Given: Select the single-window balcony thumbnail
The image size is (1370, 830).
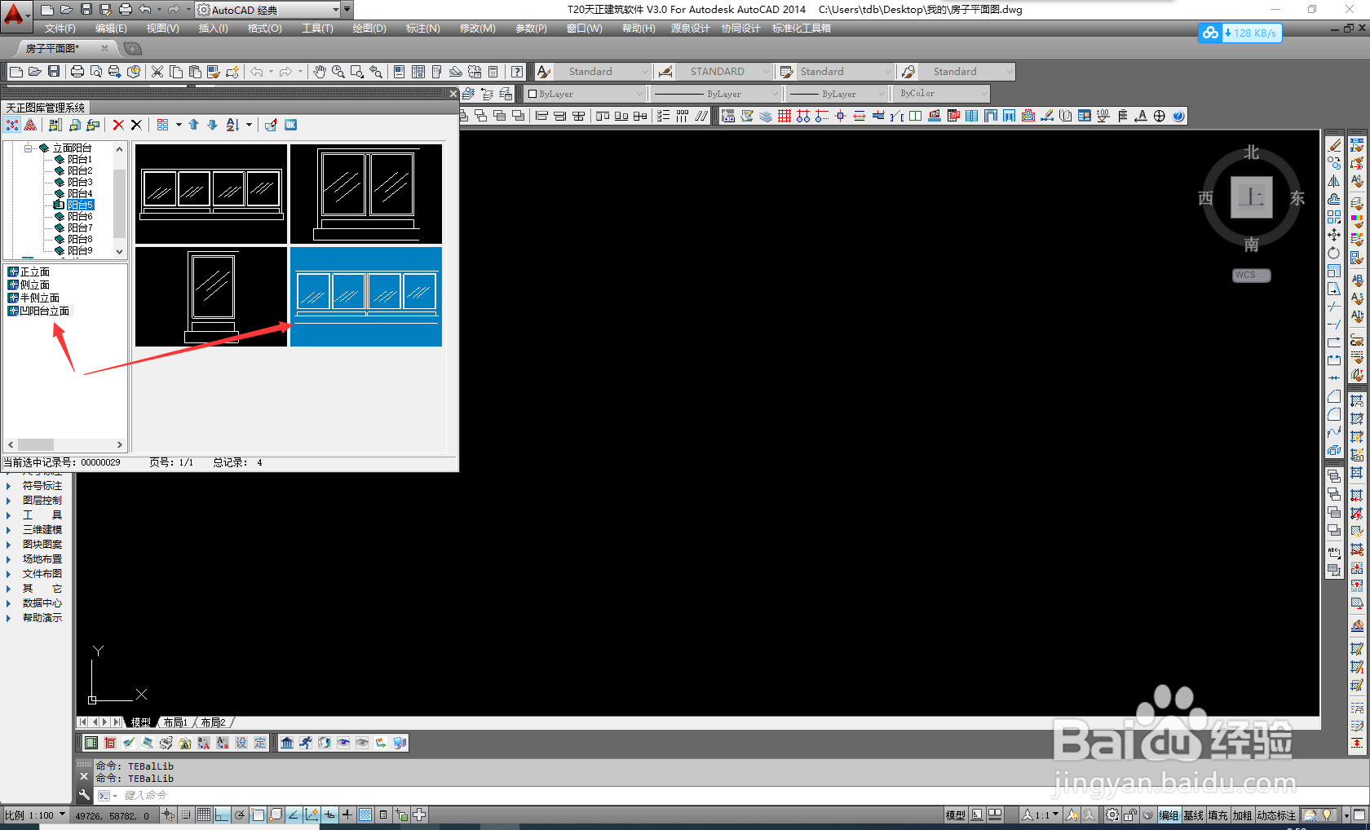Looking at the screenshot, I should [x=211, y=296].
